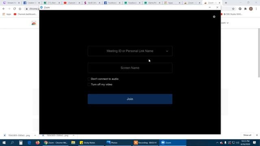This screenshot has height=146, width=260.
Task: Open Windows taskbar search
Action: click(x=12, y=143)
